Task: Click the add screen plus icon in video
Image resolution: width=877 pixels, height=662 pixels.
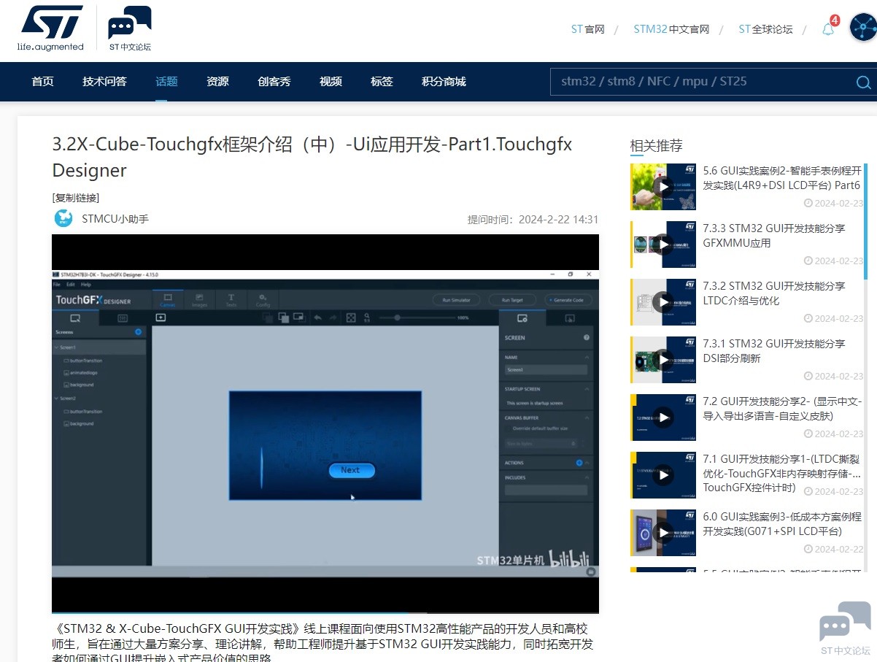Action: [138, 332]
